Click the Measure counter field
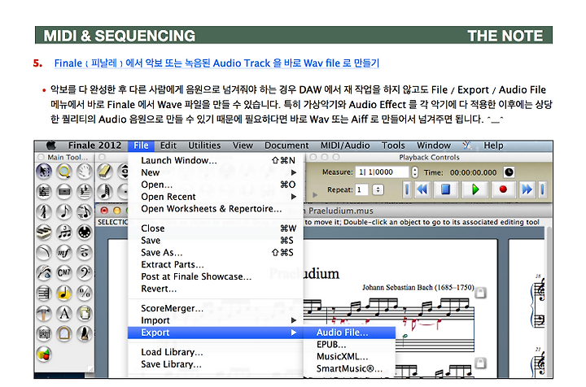586x387 pixels. [382, 172]
